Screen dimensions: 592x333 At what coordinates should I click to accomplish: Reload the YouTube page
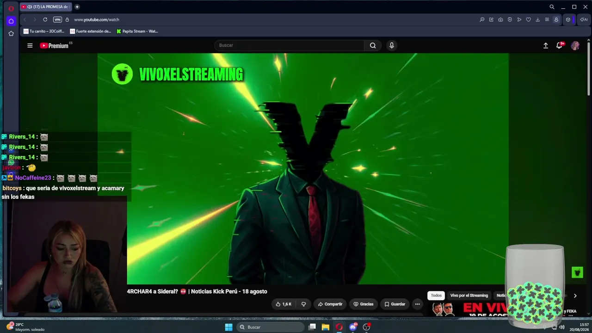[x=45, y=19]
